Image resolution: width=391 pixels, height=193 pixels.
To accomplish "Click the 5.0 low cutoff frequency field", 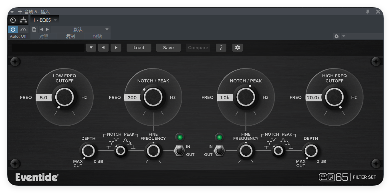I will coord(44,97).
